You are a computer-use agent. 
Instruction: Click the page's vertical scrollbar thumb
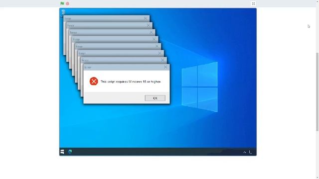(x=317, y=91)
